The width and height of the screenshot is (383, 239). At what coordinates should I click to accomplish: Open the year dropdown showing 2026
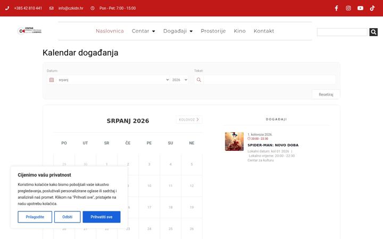(x=180, y=80)
